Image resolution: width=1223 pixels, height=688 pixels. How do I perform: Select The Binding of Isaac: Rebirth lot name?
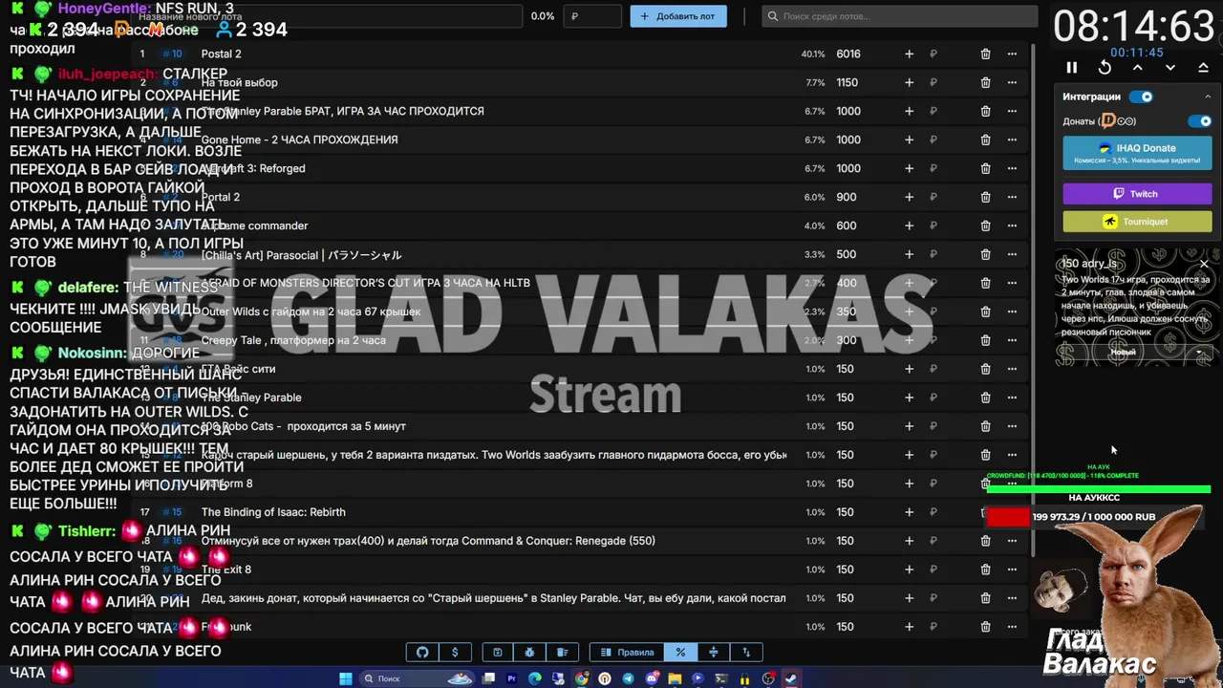point(273,512)
